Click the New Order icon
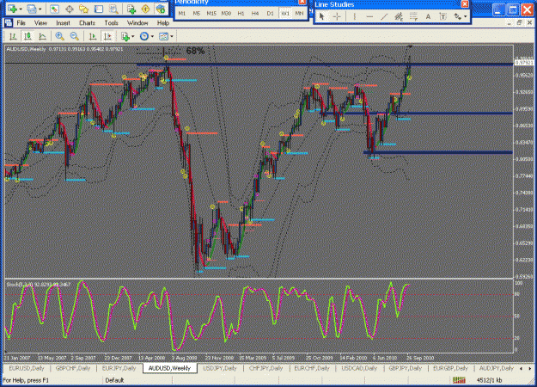The width and height of the screenshot is (537, 387). (131, 9)
